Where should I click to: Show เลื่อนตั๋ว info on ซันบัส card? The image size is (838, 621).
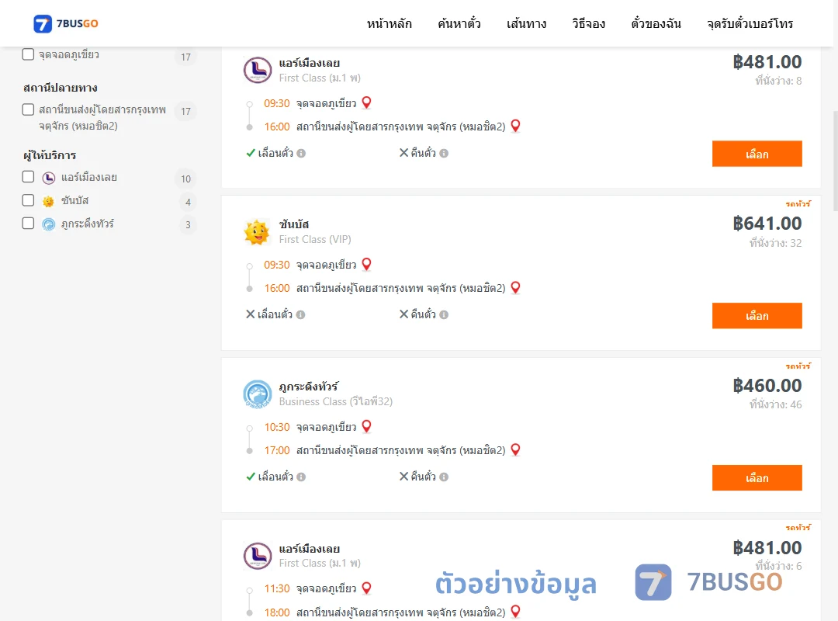click(x=301, y=315)
